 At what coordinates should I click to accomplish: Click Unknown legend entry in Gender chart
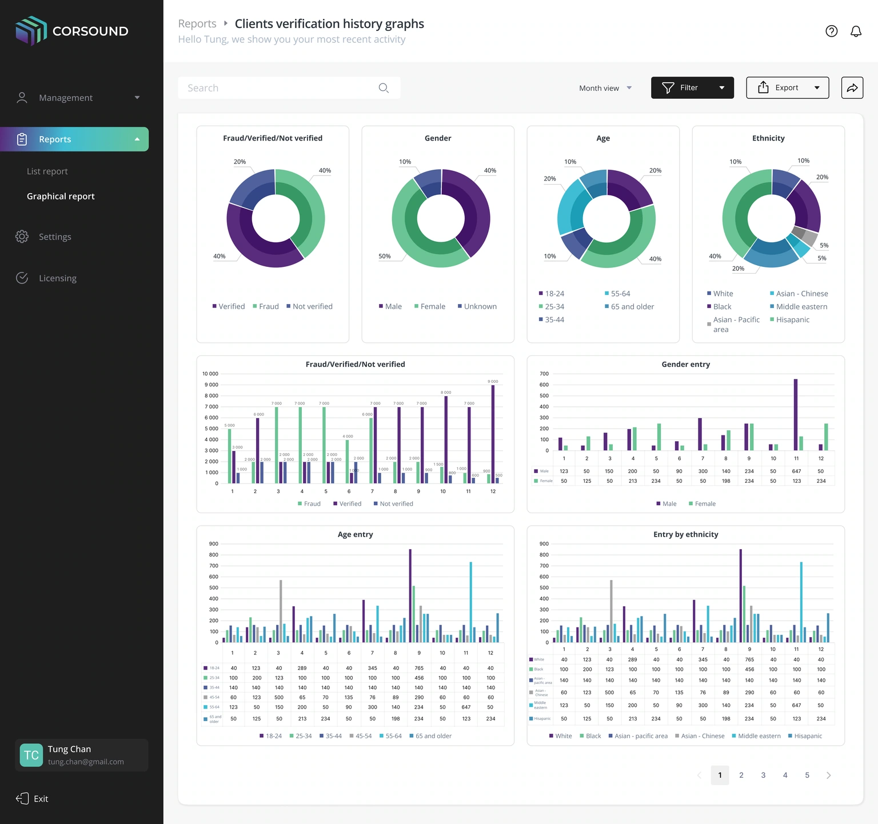coord(477,306)
